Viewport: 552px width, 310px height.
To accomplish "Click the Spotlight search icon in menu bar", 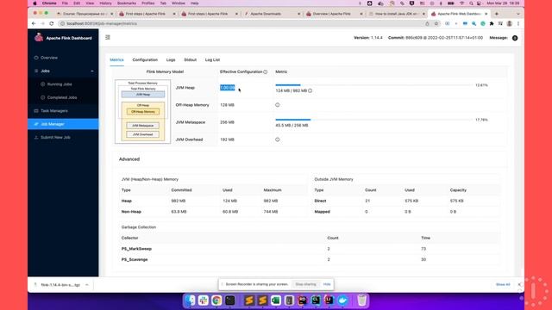I will [471, 3].
